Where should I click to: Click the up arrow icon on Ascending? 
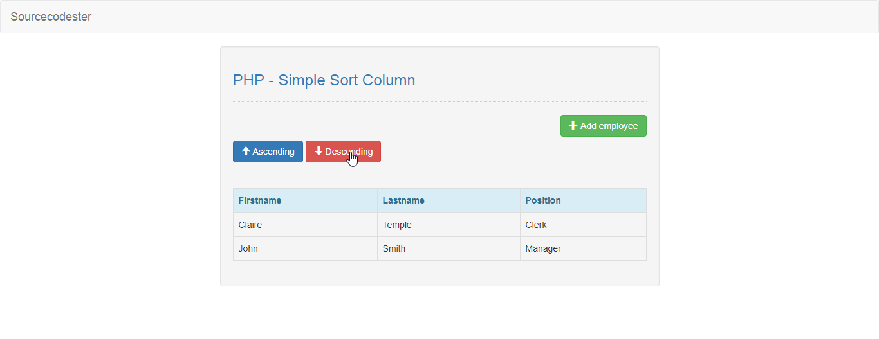[246, 152]
